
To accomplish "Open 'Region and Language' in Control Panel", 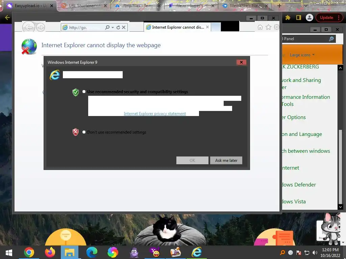I will (x=302, y=134).
